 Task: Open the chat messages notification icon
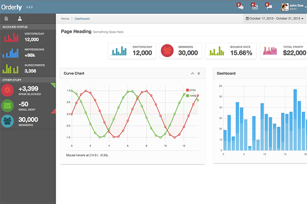[240, 6]
